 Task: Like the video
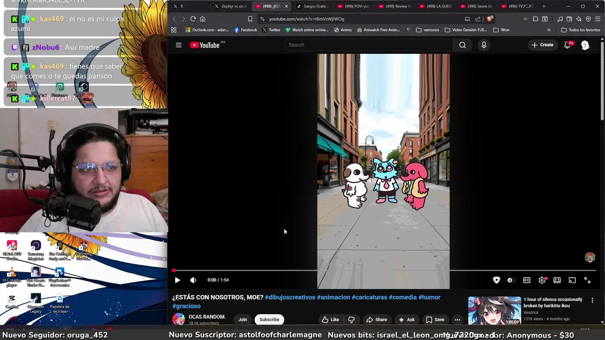pyautogui.click(x=330, y=320)
